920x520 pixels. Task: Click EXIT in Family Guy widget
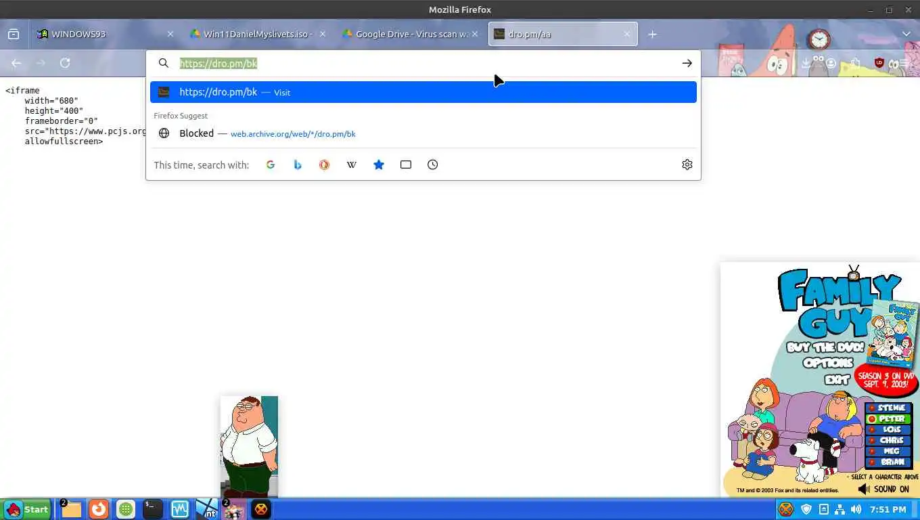pyautogui.click(x=837, y=379)
